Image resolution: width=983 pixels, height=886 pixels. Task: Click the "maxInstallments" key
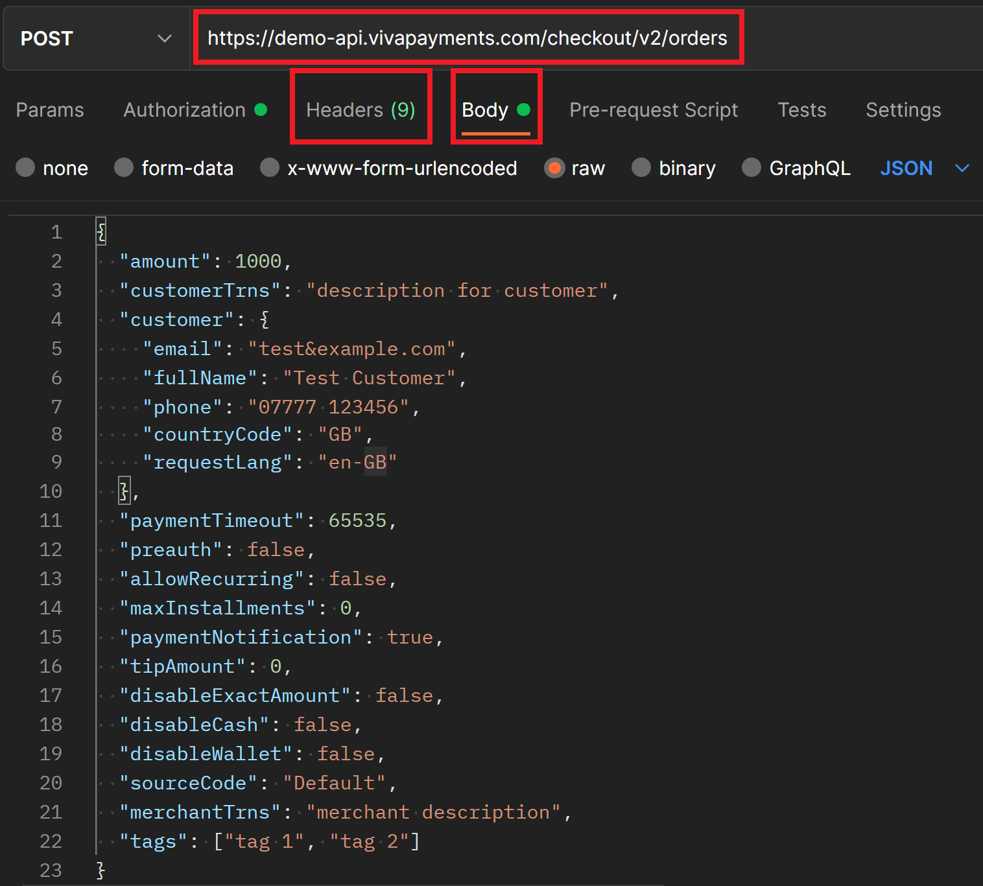[x=218, y=608]
